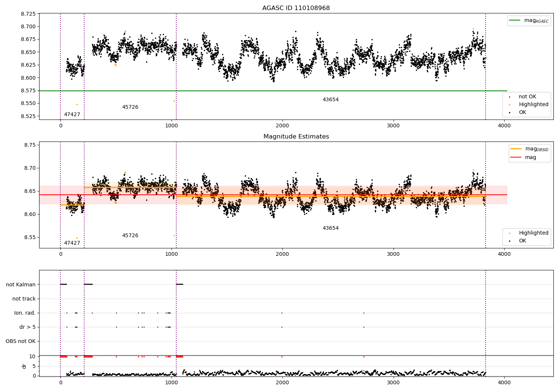Click the "47427" annotation in the top plot
This screenshot has width=559, height=391.
[x=72, y=115]
